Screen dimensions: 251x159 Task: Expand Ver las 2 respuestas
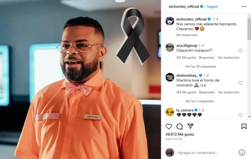click(199, 101)
